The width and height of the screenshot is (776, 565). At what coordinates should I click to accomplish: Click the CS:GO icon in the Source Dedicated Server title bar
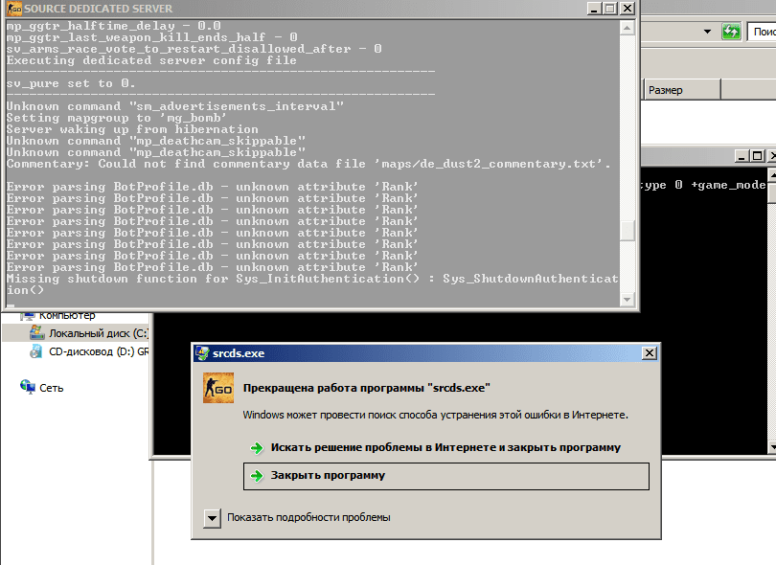tap(14, 9)
